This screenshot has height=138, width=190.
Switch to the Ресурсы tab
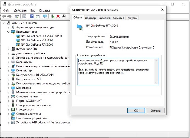click(132, 18)
